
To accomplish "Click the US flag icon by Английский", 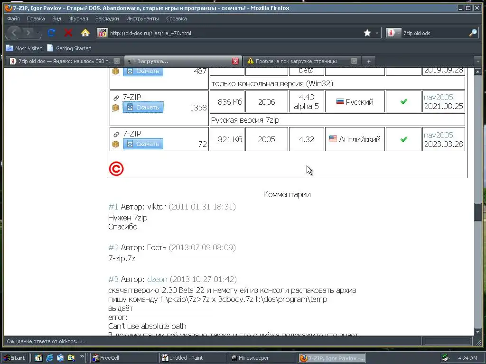I will point(333,139).
